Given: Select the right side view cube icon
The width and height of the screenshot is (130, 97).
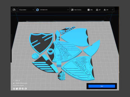Looking at the screenshot, I should (26, 89).
